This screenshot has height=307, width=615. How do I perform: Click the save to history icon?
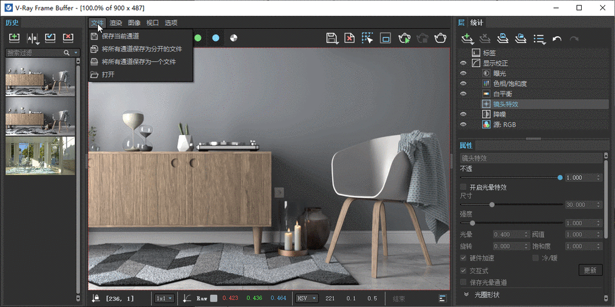tap(14, 38)
